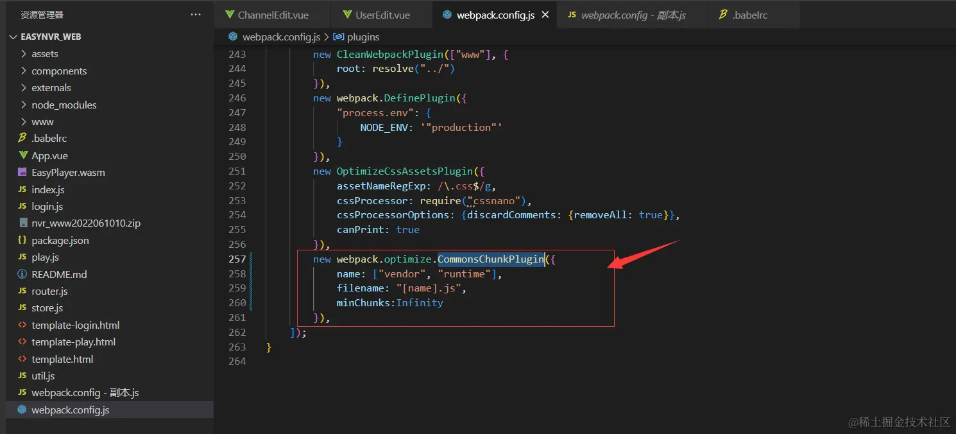Click CleanWebpackPlugin in the code
Image resolution: width=956 pixels, height=434 pixels.
coord(389,54)
